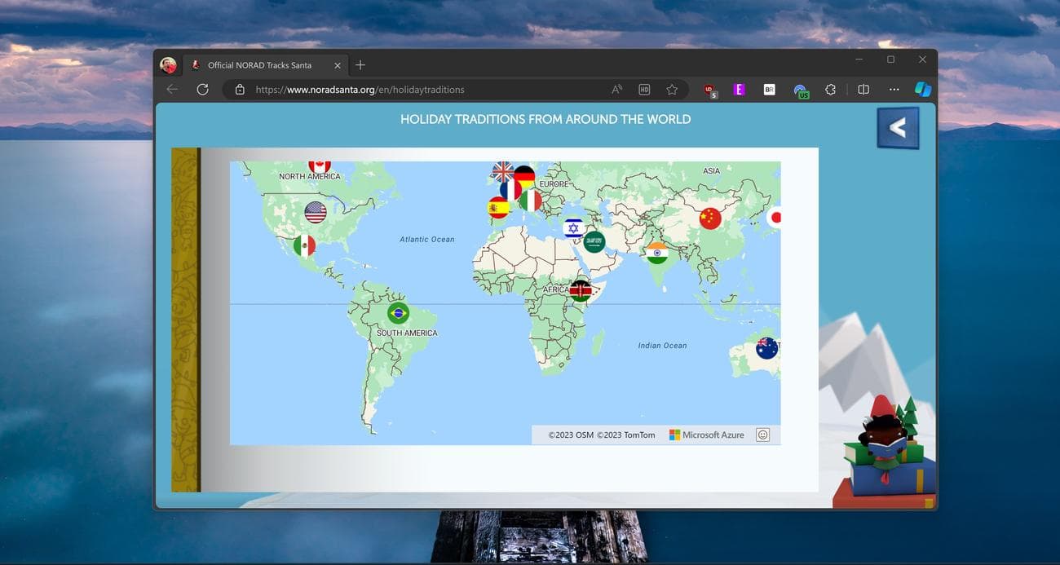The width and height of the screenshot is (1060, 565).
Task: Click the Saudi Arabia flag marker
Action: click(x=594, y=241)
